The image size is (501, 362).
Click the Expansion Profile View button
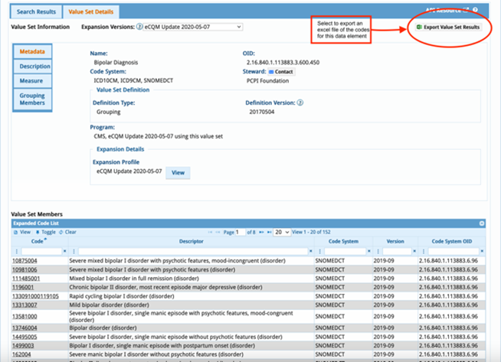tap(178, 173)
